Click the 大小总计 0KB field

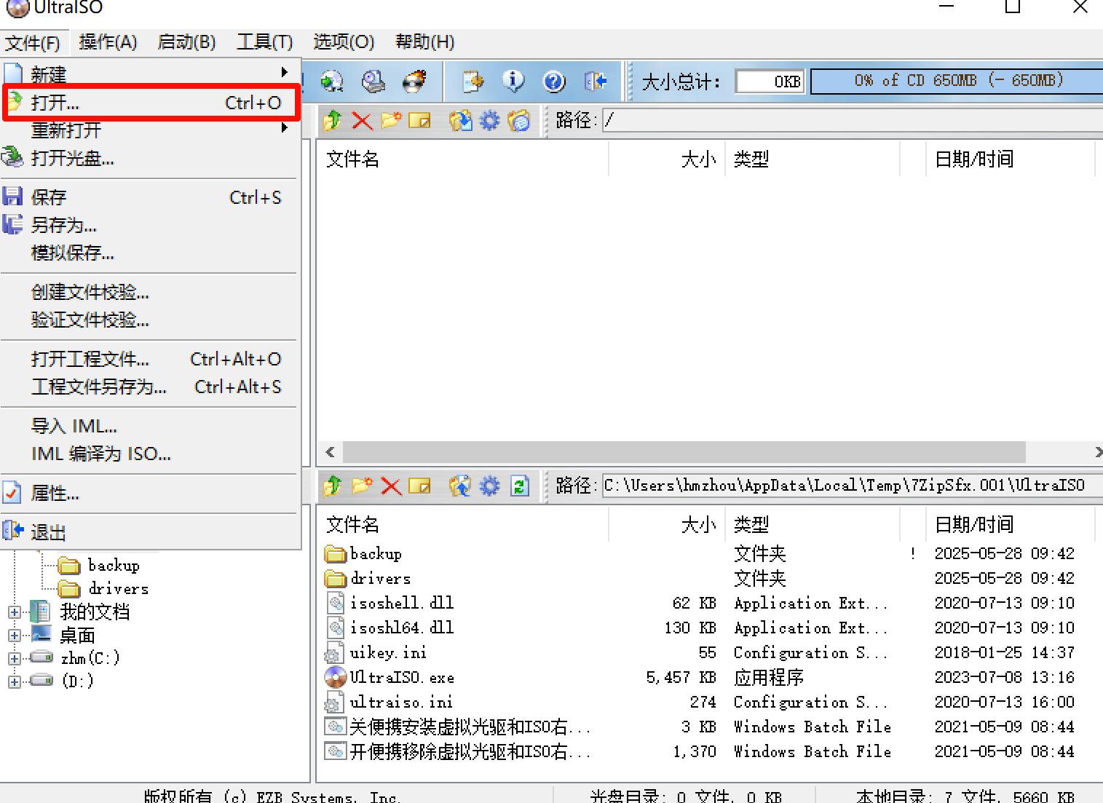click(x=770, y=81)
